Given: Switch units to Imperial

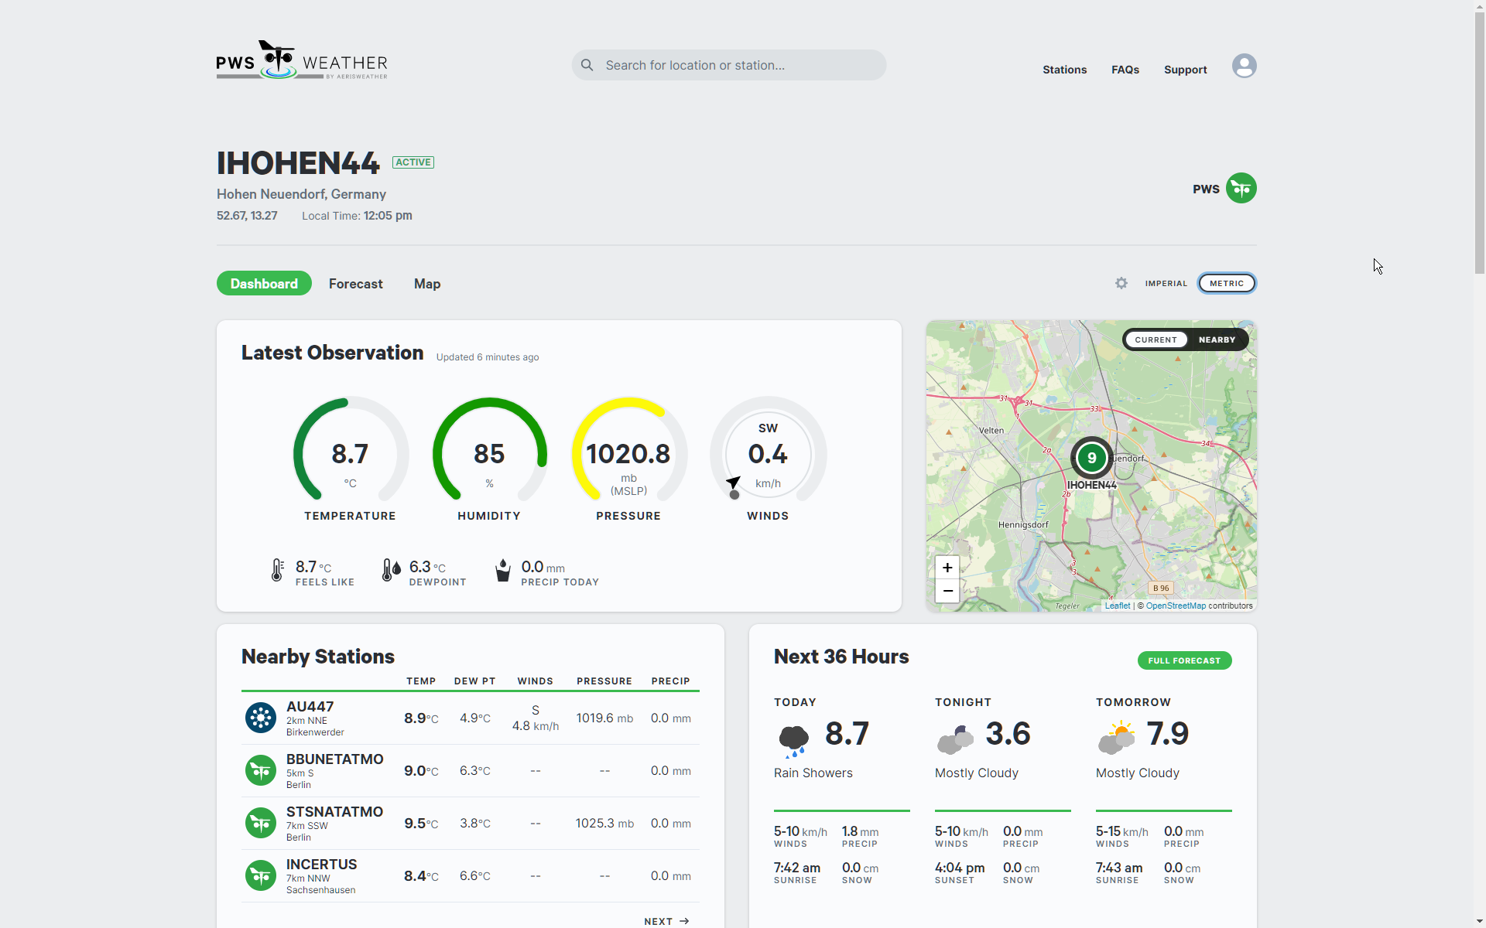Looking at the screenshot, I should (x=1166, y=283).
